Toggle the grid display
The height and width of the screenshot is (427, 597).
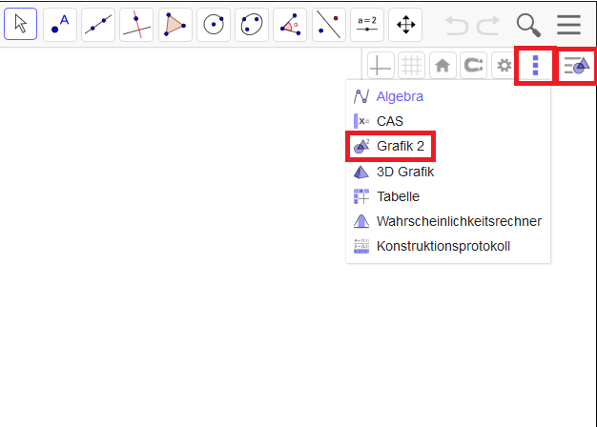point(412,66)
